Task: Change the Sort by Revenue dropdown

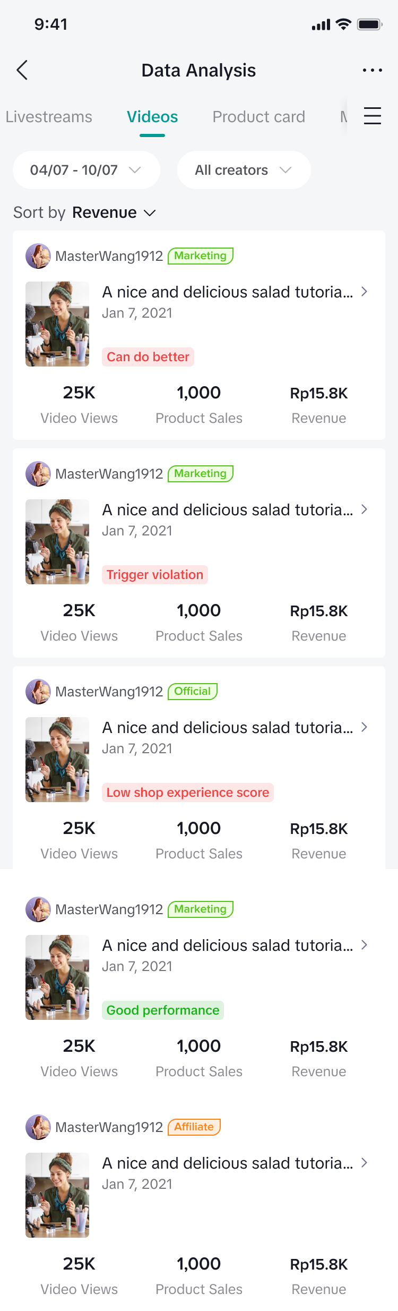Action: [x=114, y=212]
